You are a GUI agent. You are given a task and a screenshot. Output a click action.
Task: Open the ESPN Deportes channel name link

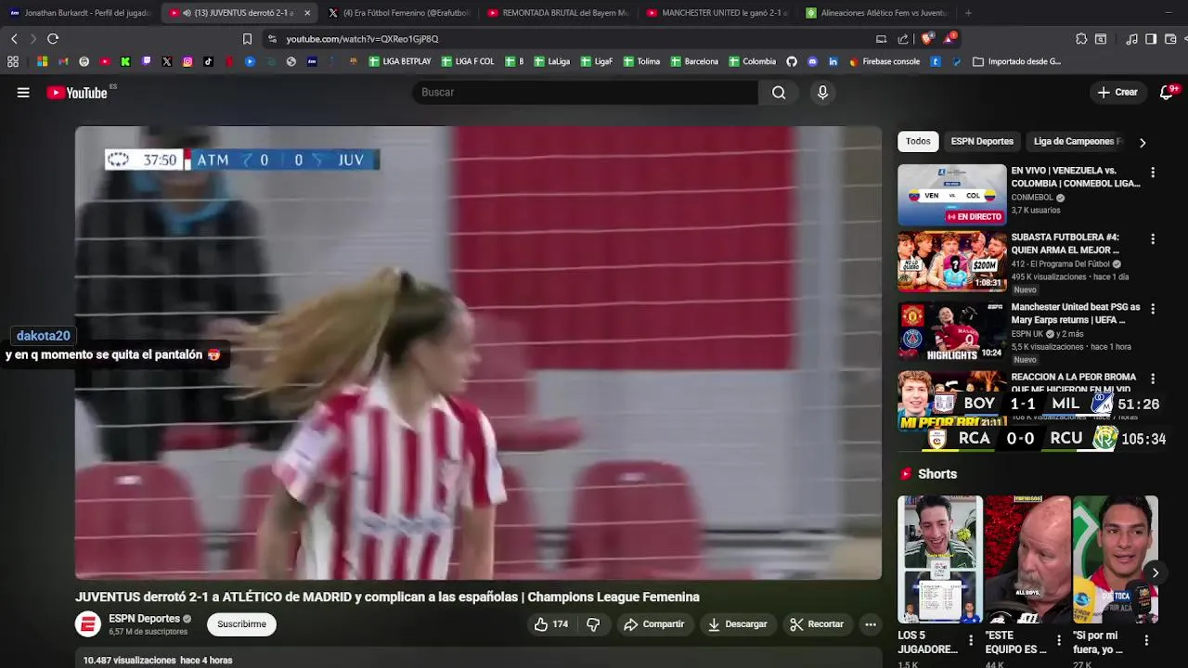(x=144, y=619)
